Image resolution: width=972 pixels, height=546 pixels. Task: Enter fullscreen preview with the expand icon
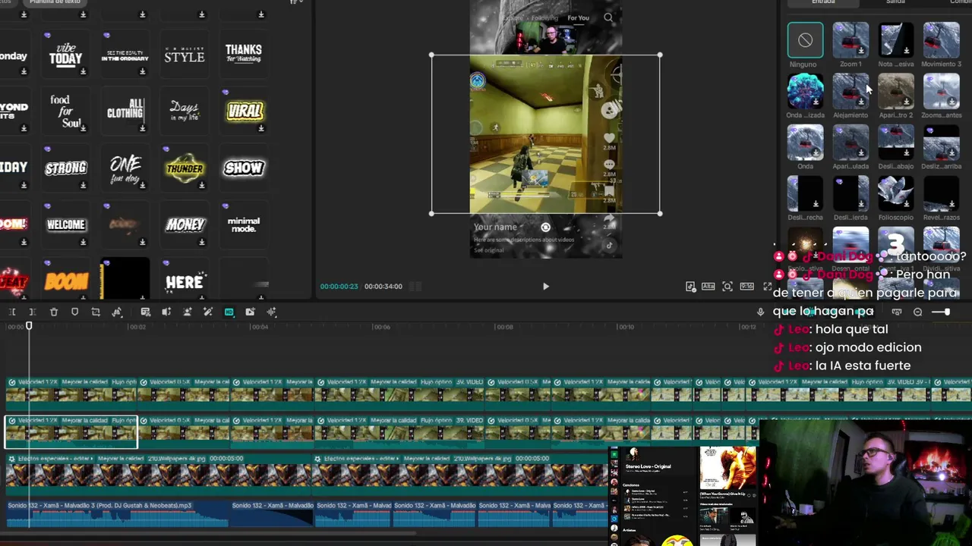click(767, 287)
